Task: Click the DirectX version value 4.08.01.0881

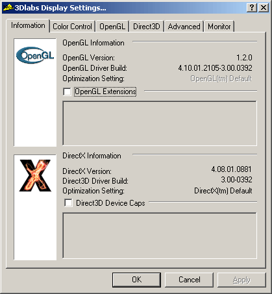Action: 232,169
